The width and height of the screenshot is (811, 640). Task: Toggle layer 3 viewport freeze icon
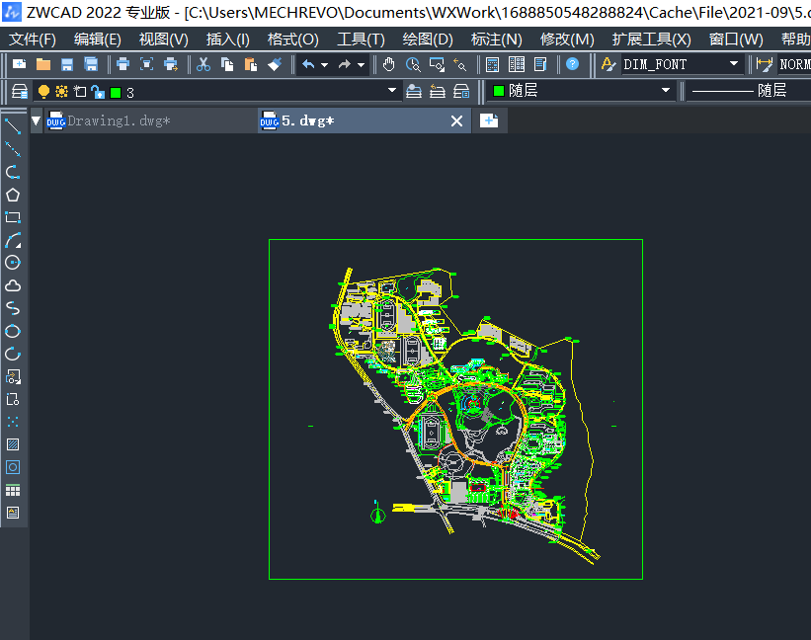[x=80, y=92]
